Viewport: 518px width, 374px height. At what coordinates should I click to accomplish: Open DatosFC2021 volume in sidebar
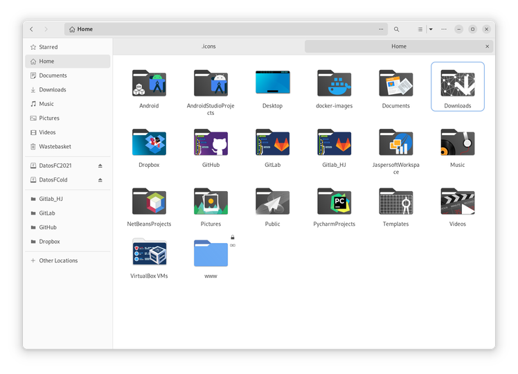(68, 166)
